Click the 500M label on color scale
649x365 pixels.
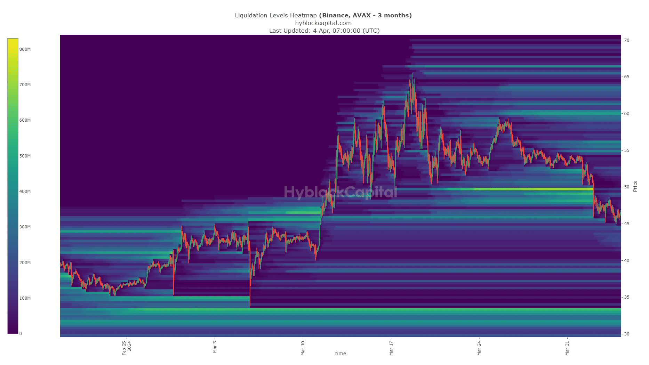[25, 156]
